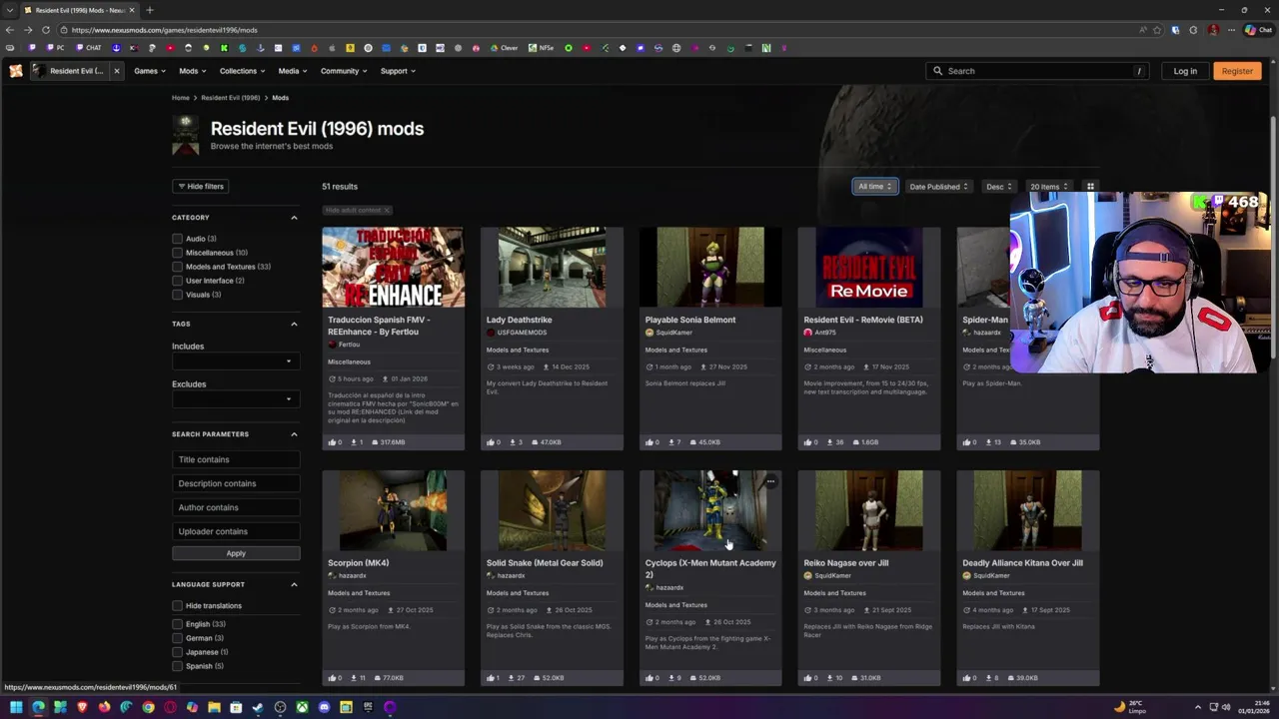The width and height of the screenshot is (1279, 719).
Task: Open the 20 items per page dropdown
Action: 1049,187
